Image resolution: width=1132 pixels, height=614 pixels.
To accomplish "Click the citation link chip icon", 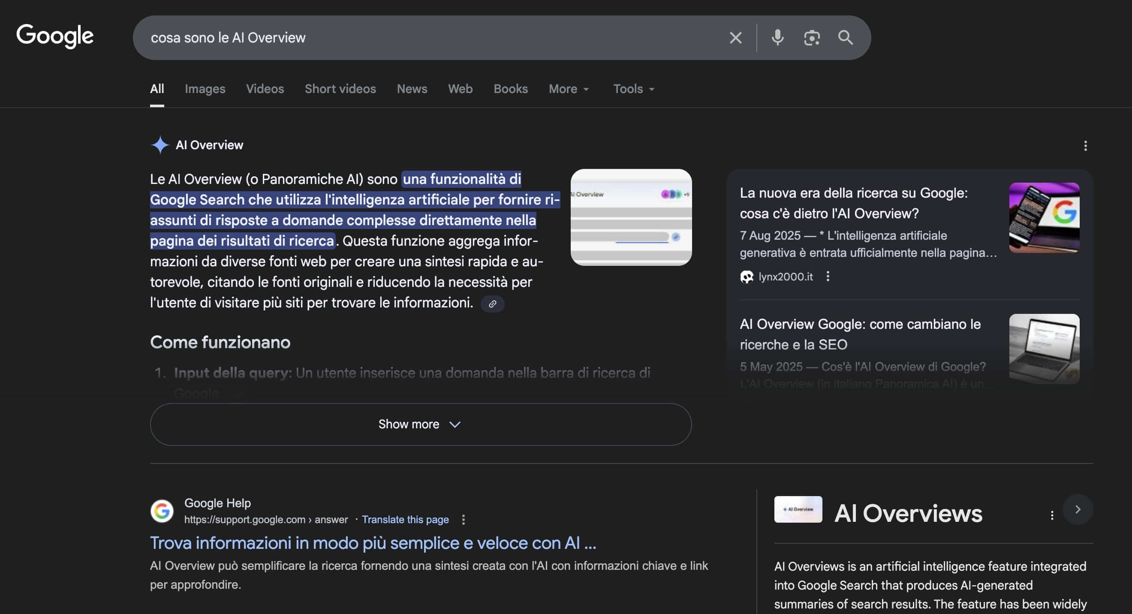I will (x=492, y=304).
